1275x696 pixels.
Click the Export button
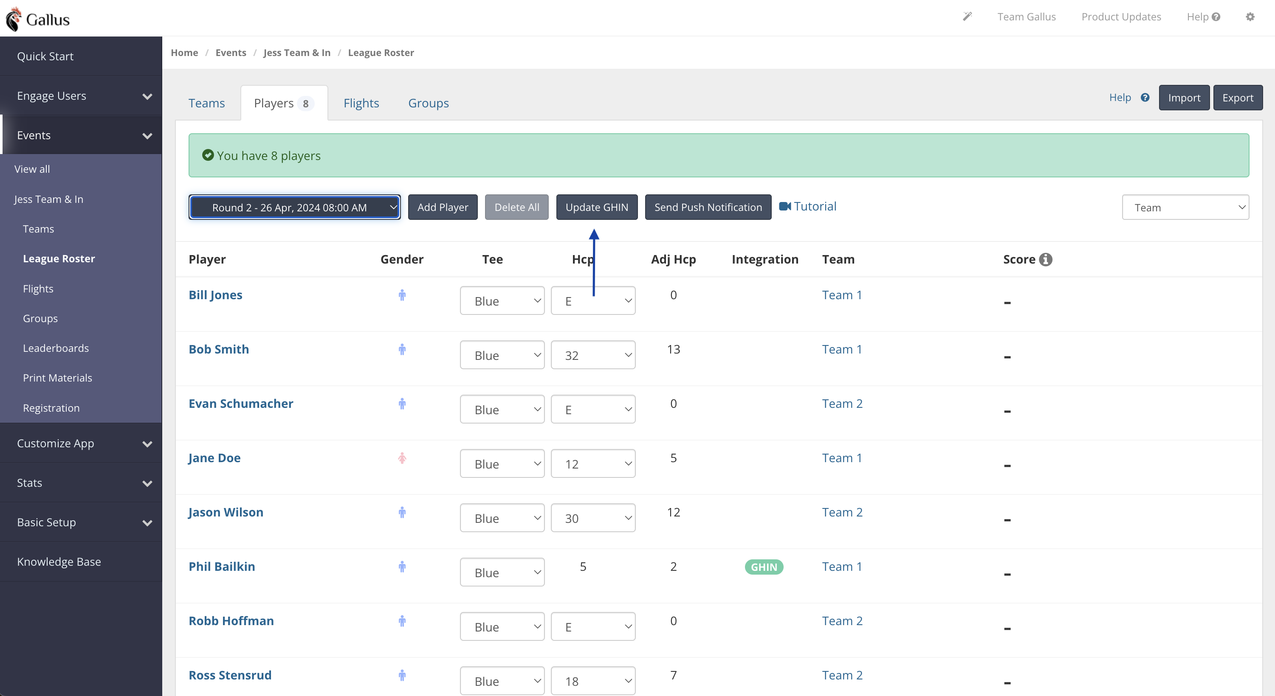[x=1238, y=98]
